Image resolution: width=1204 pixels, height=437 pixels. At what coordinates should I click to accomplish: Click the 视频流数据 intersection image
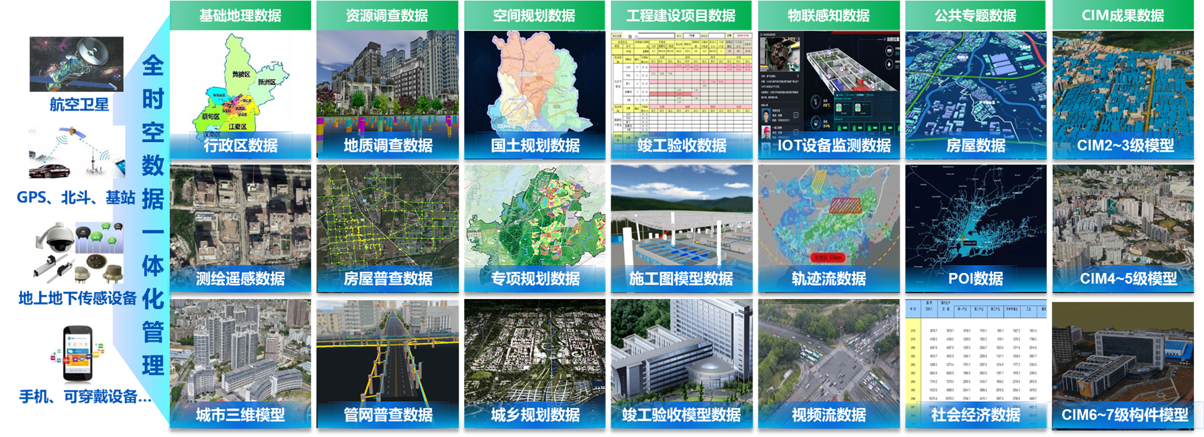coord(828,363)
